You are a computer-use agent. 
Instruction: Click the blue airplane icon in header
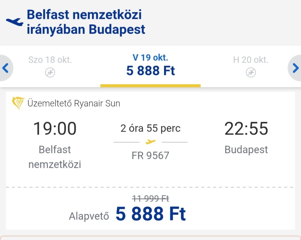pyautogui.click(x=15, y=22)
